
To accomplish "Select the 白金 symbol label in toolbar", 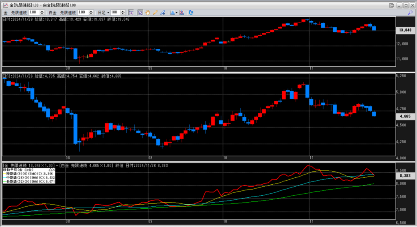I will pyautogui.click(x=53, y=13).
